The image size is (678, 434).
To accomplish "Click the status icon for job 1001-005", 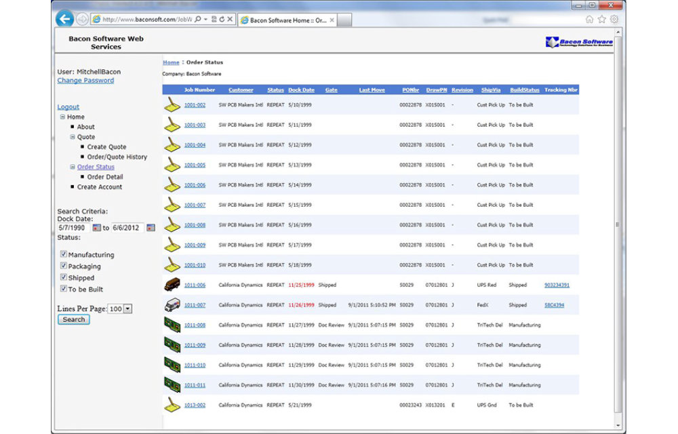I will click(172, 165).
